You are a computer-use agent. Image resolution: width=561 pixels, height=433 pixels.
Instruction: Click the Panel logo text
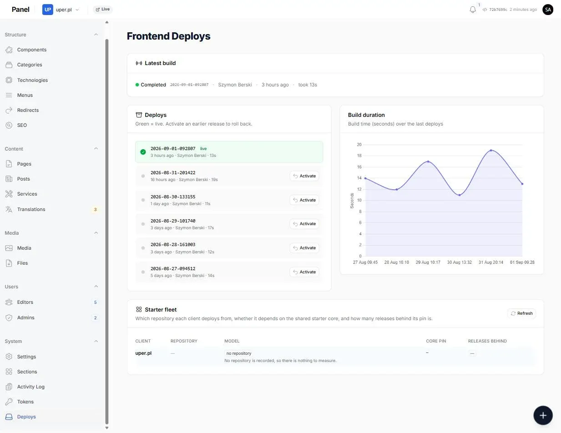tap(20, 9)
